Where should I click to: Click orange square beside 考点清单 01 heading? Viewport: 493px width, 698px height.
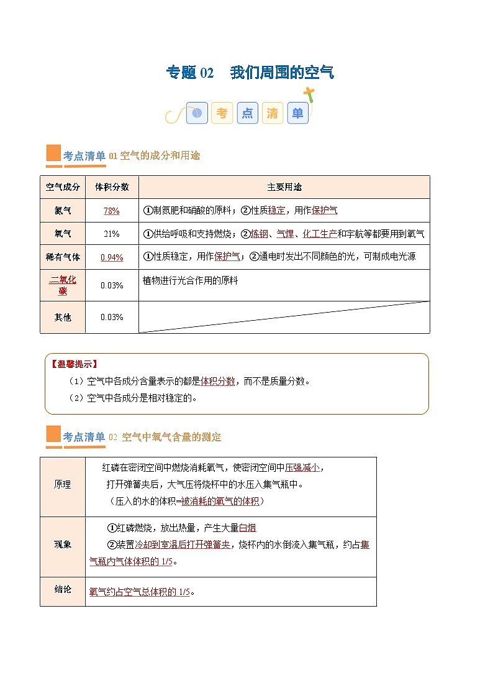pos(53,154)
